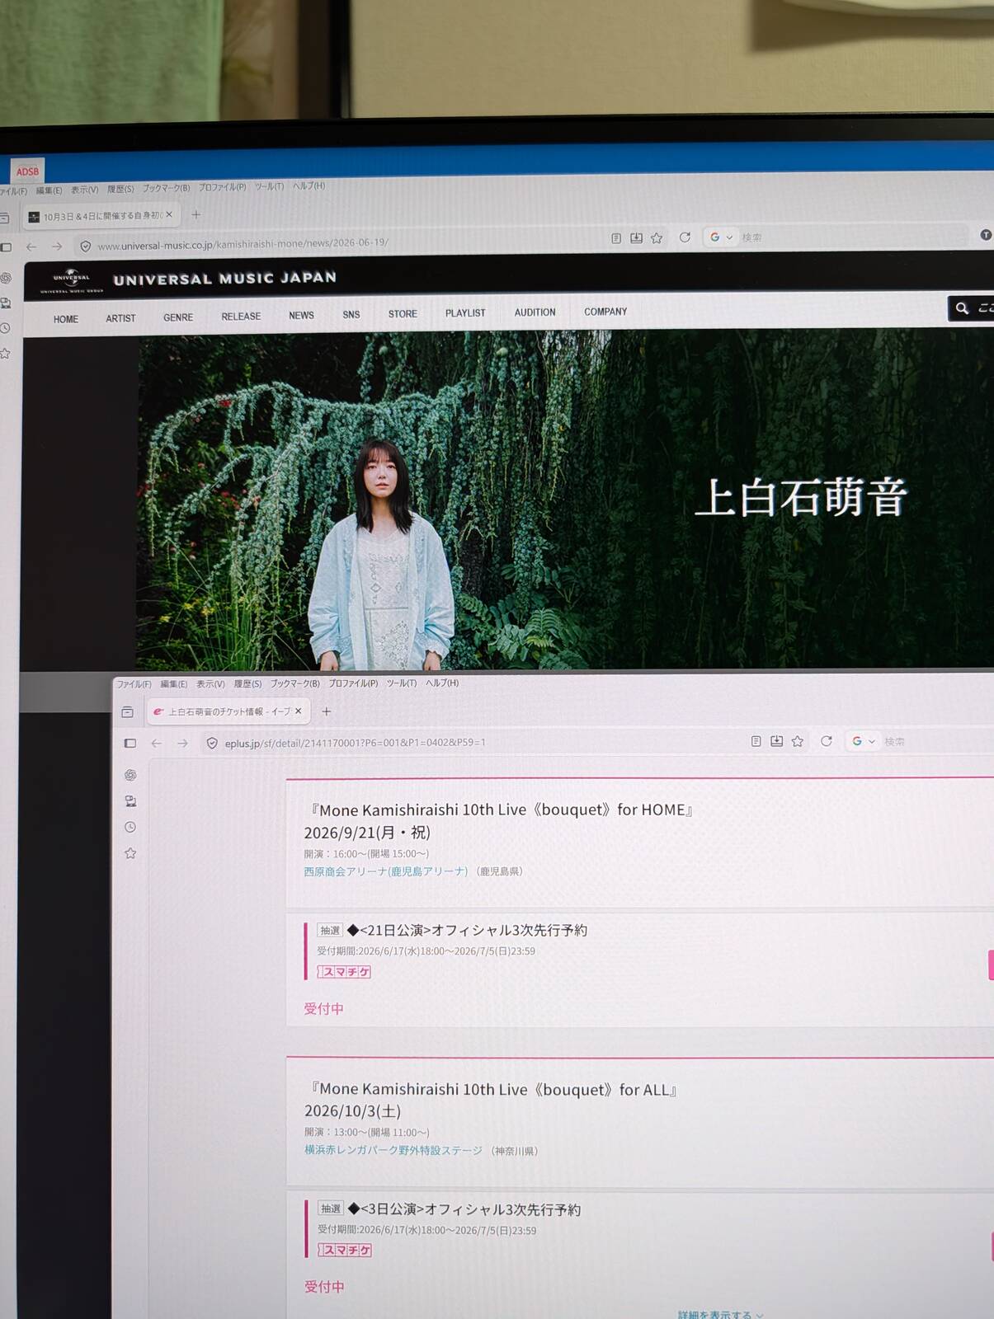
Task: Open new tab plus in Universal Music window
Action: coord(196,214)
